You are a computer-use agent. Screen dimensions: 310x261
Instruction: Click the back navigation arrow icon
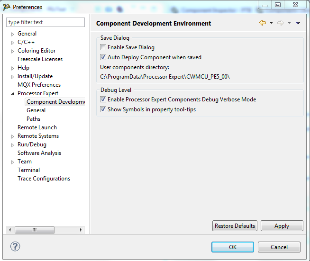point(263,23)
